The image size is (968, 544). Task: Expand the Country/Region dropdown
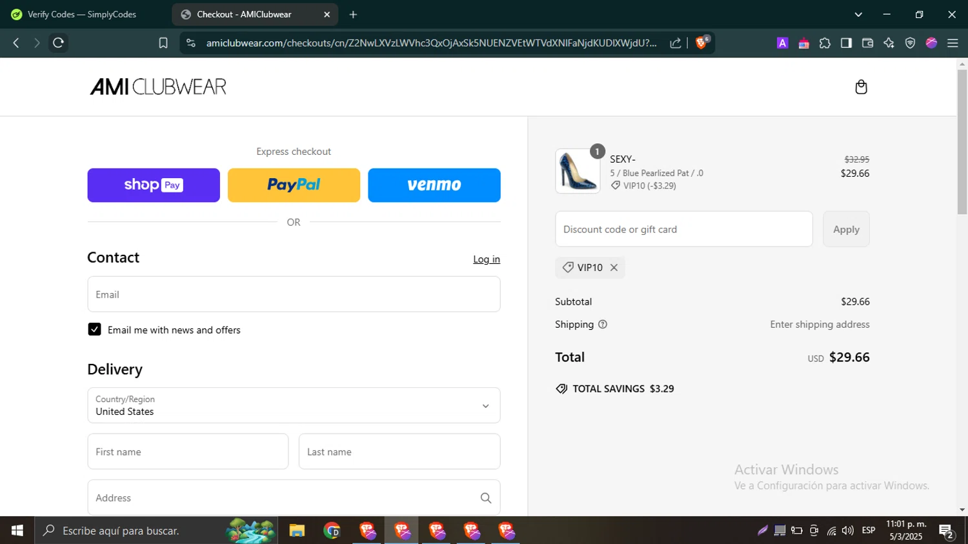pyautogui.click(x=294, y=405)
